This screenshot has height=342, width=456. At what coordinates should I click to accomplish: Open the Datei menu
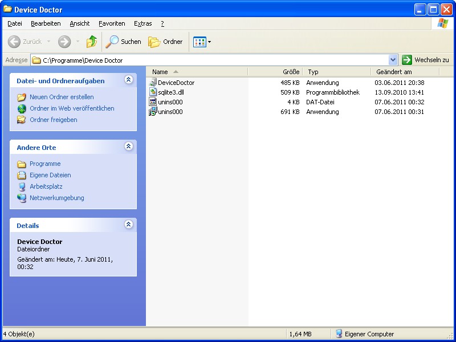point(15,23)
